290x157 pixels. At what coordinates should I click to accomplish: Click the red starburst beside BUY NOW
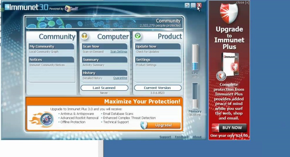coord(215,128)
